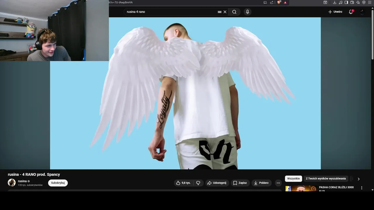Image resolution: width=374 pixels, height=210 pixels.
Task: Click the Brave Rewards triangle icon
Action: tap(285, 2)
